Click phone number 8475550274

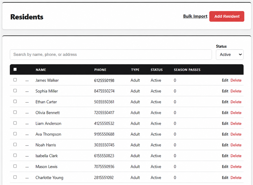pos(104,91)
